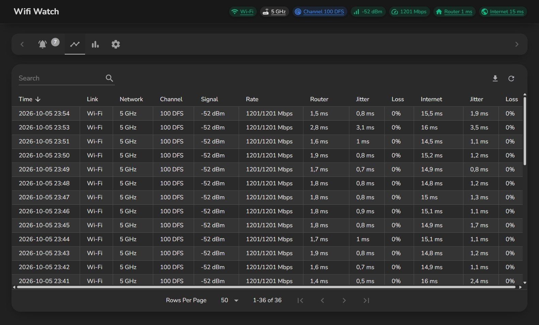Click the 1201 Mbps rate chip

tap(409, 12)
